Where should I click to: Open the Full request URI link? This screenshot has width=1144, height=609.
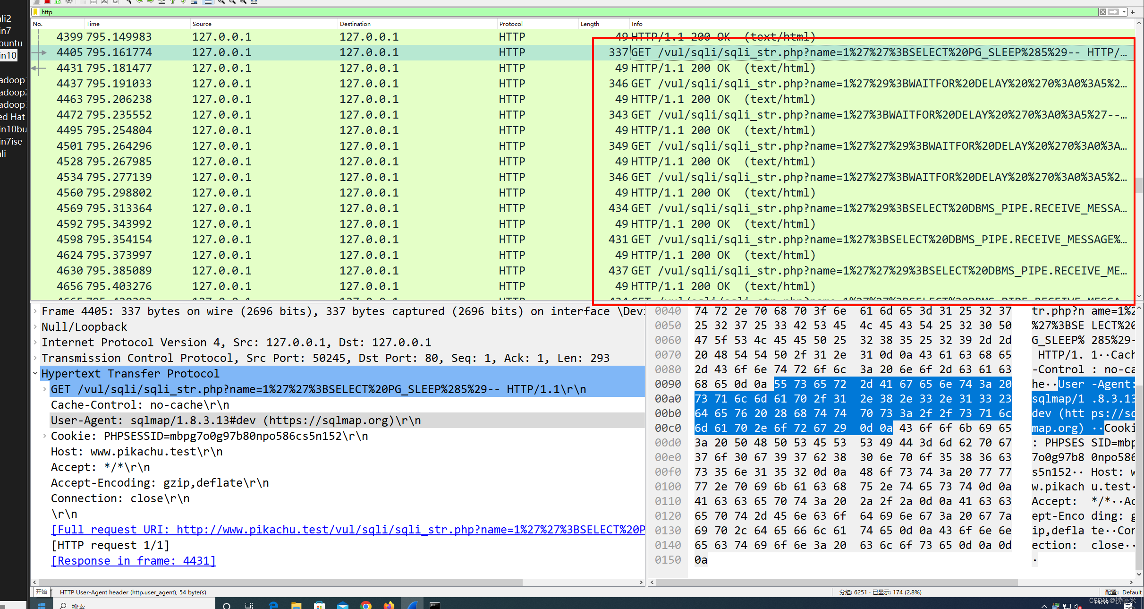(348, 530)
